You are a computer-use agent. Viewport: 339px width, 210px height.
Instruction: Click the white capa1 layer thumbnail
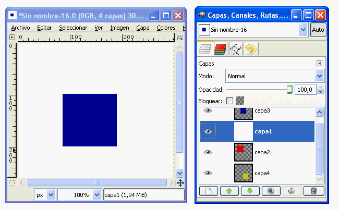click(x=244, y=131)
